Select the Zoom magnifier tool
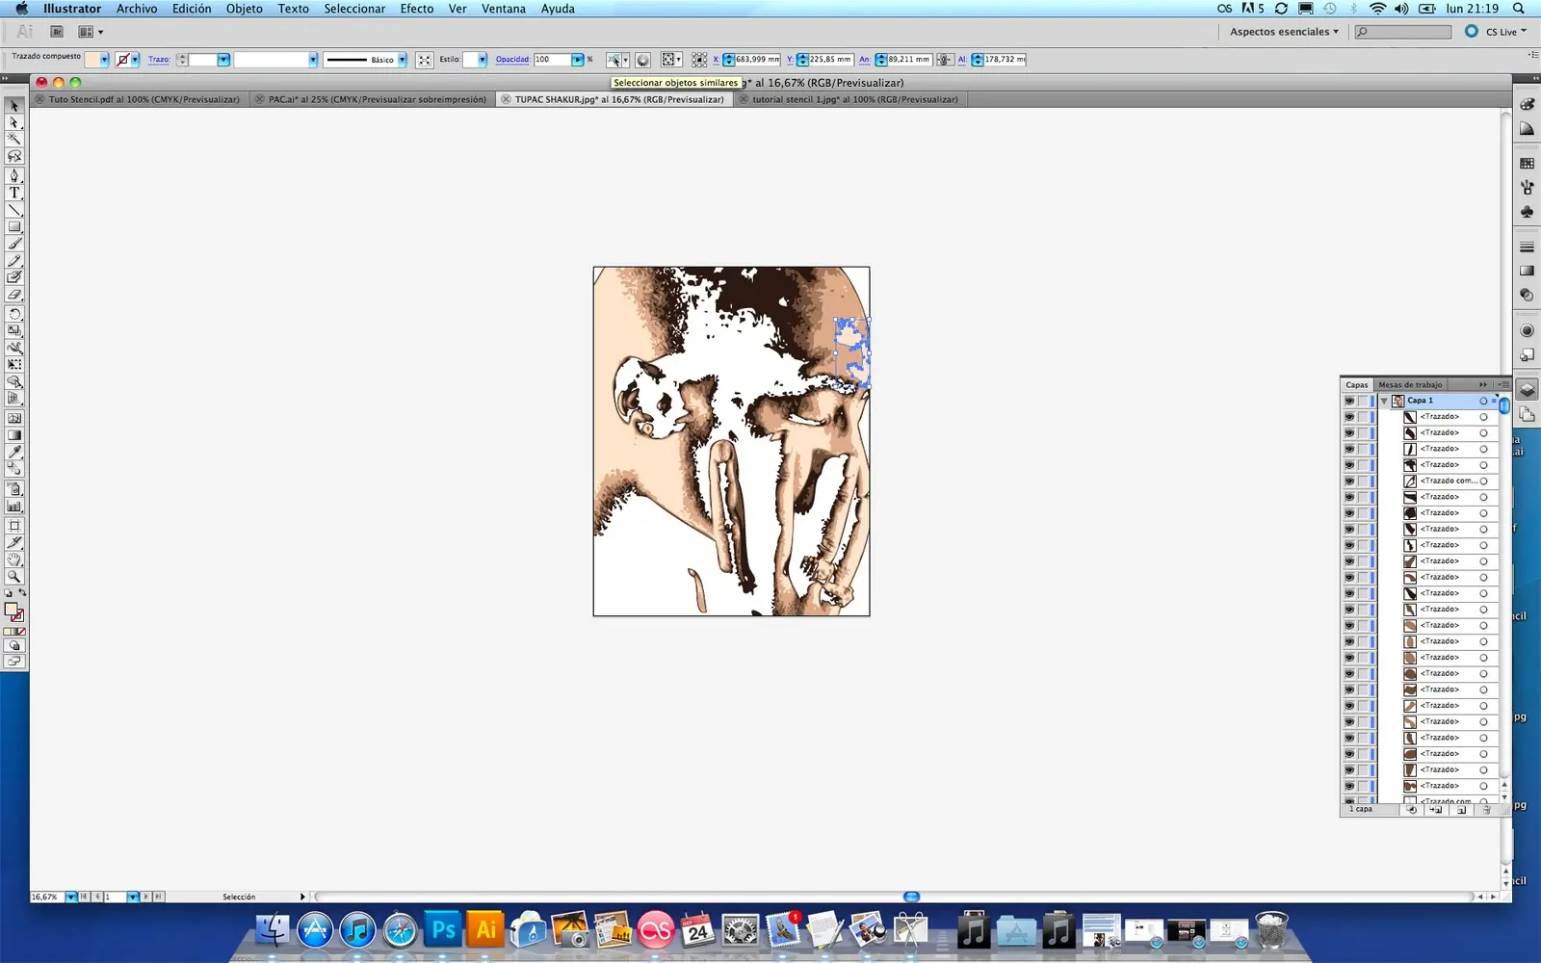This screenshot has width=1541, height=963. click(14, 577)
